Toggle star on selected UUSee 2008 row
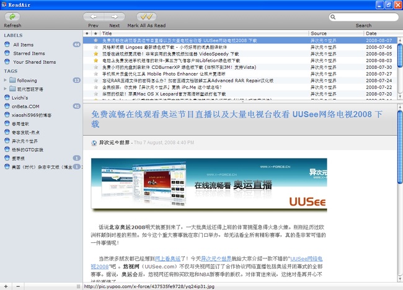 coord(96,40)
